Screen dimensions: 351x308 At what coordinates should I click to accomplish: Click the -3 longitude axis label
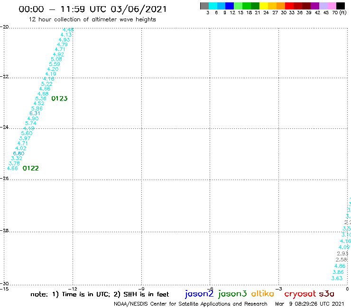point(279,289)
